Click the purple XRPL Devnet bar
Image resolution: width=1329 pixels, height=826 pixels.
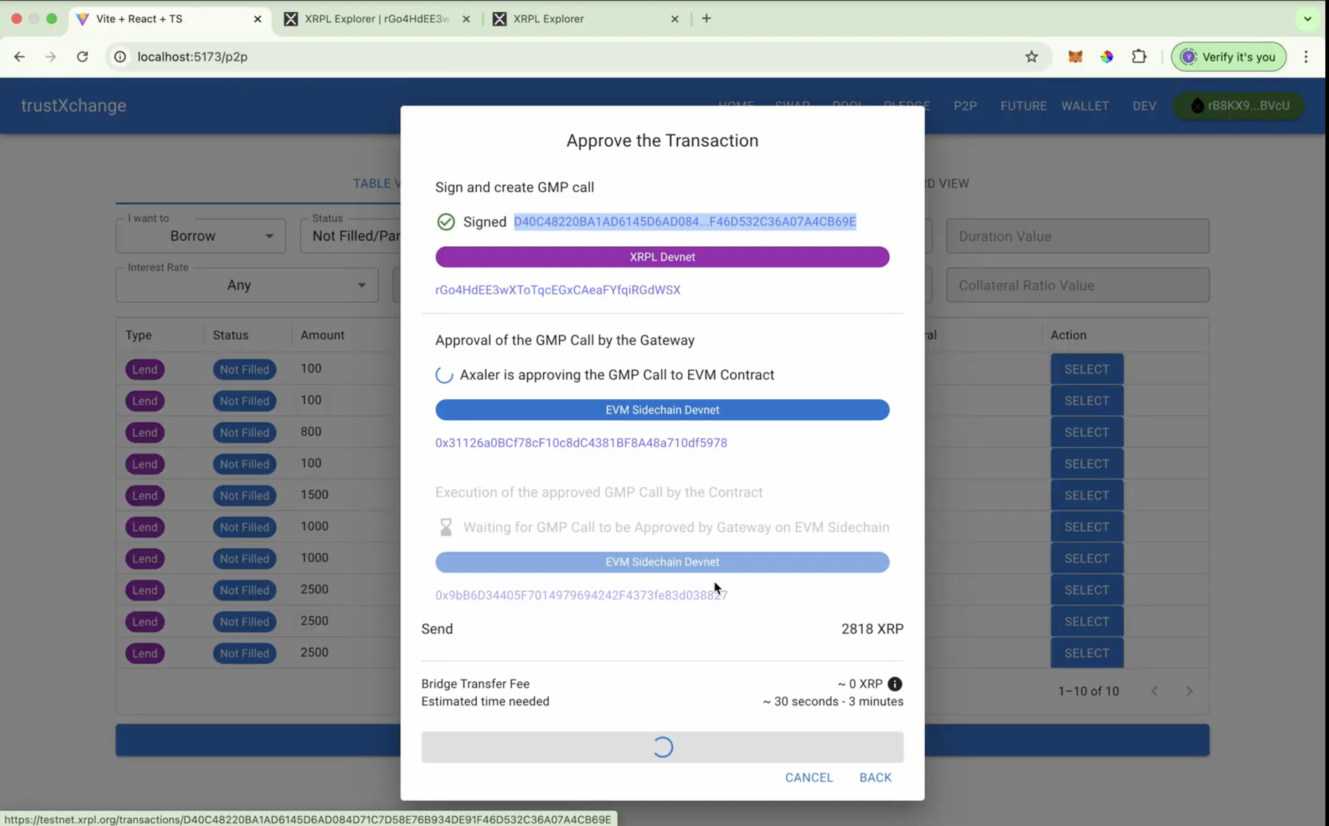point(662,257)
